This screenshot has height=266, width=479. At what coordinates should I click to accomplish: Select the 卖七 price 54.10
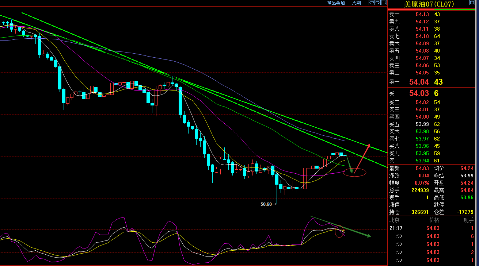(422, 36)
